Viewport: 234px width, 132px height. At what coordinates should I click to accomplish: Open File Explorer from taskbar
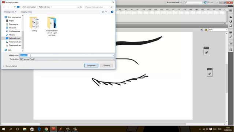(25, 129)
